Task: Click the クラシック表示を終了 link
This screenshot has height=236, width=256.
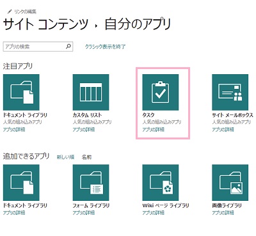Action: (x=106, y=47)
